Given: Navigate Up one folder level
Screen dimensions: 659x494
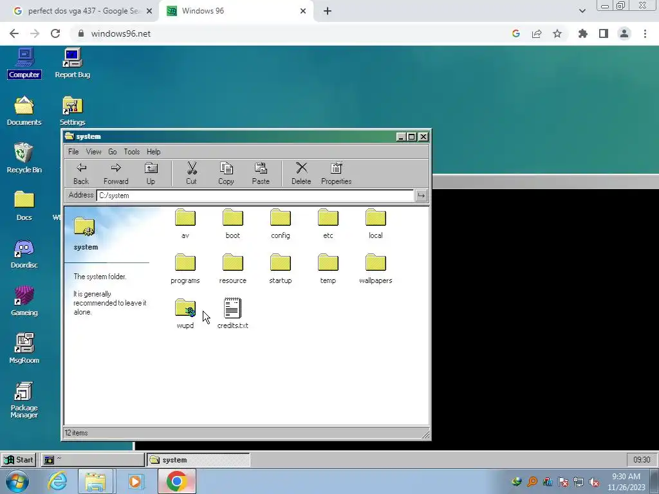Looking at the screenshot, I should 151,174.
